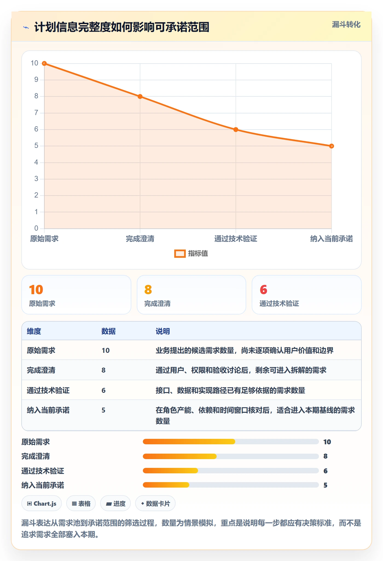This screenshot has height=561, width=383.
Task: Click the lightning icon beside the title
Action: 26,27
